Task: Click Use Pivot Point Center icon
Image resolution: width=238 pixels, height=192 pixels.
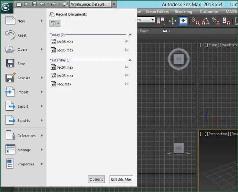Action: coord(161,21)
